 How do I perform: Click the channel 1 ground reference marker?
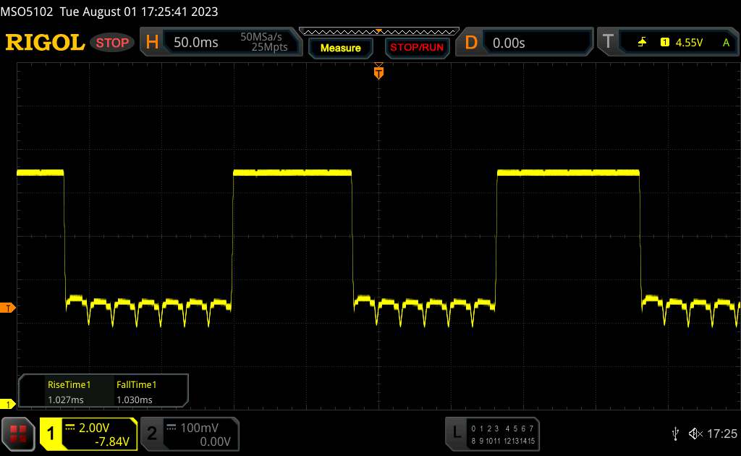[8, 403]
